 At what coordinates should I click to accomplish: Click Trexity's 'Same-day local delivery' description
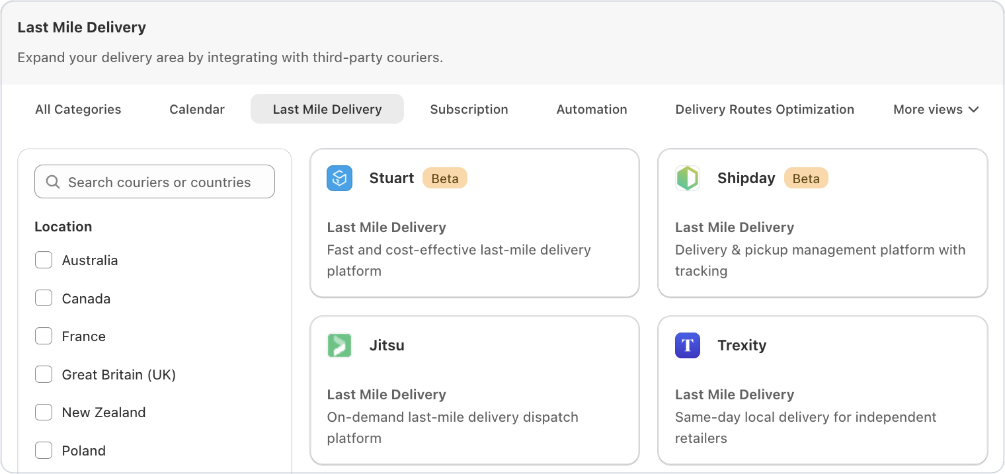coord(805,428)
